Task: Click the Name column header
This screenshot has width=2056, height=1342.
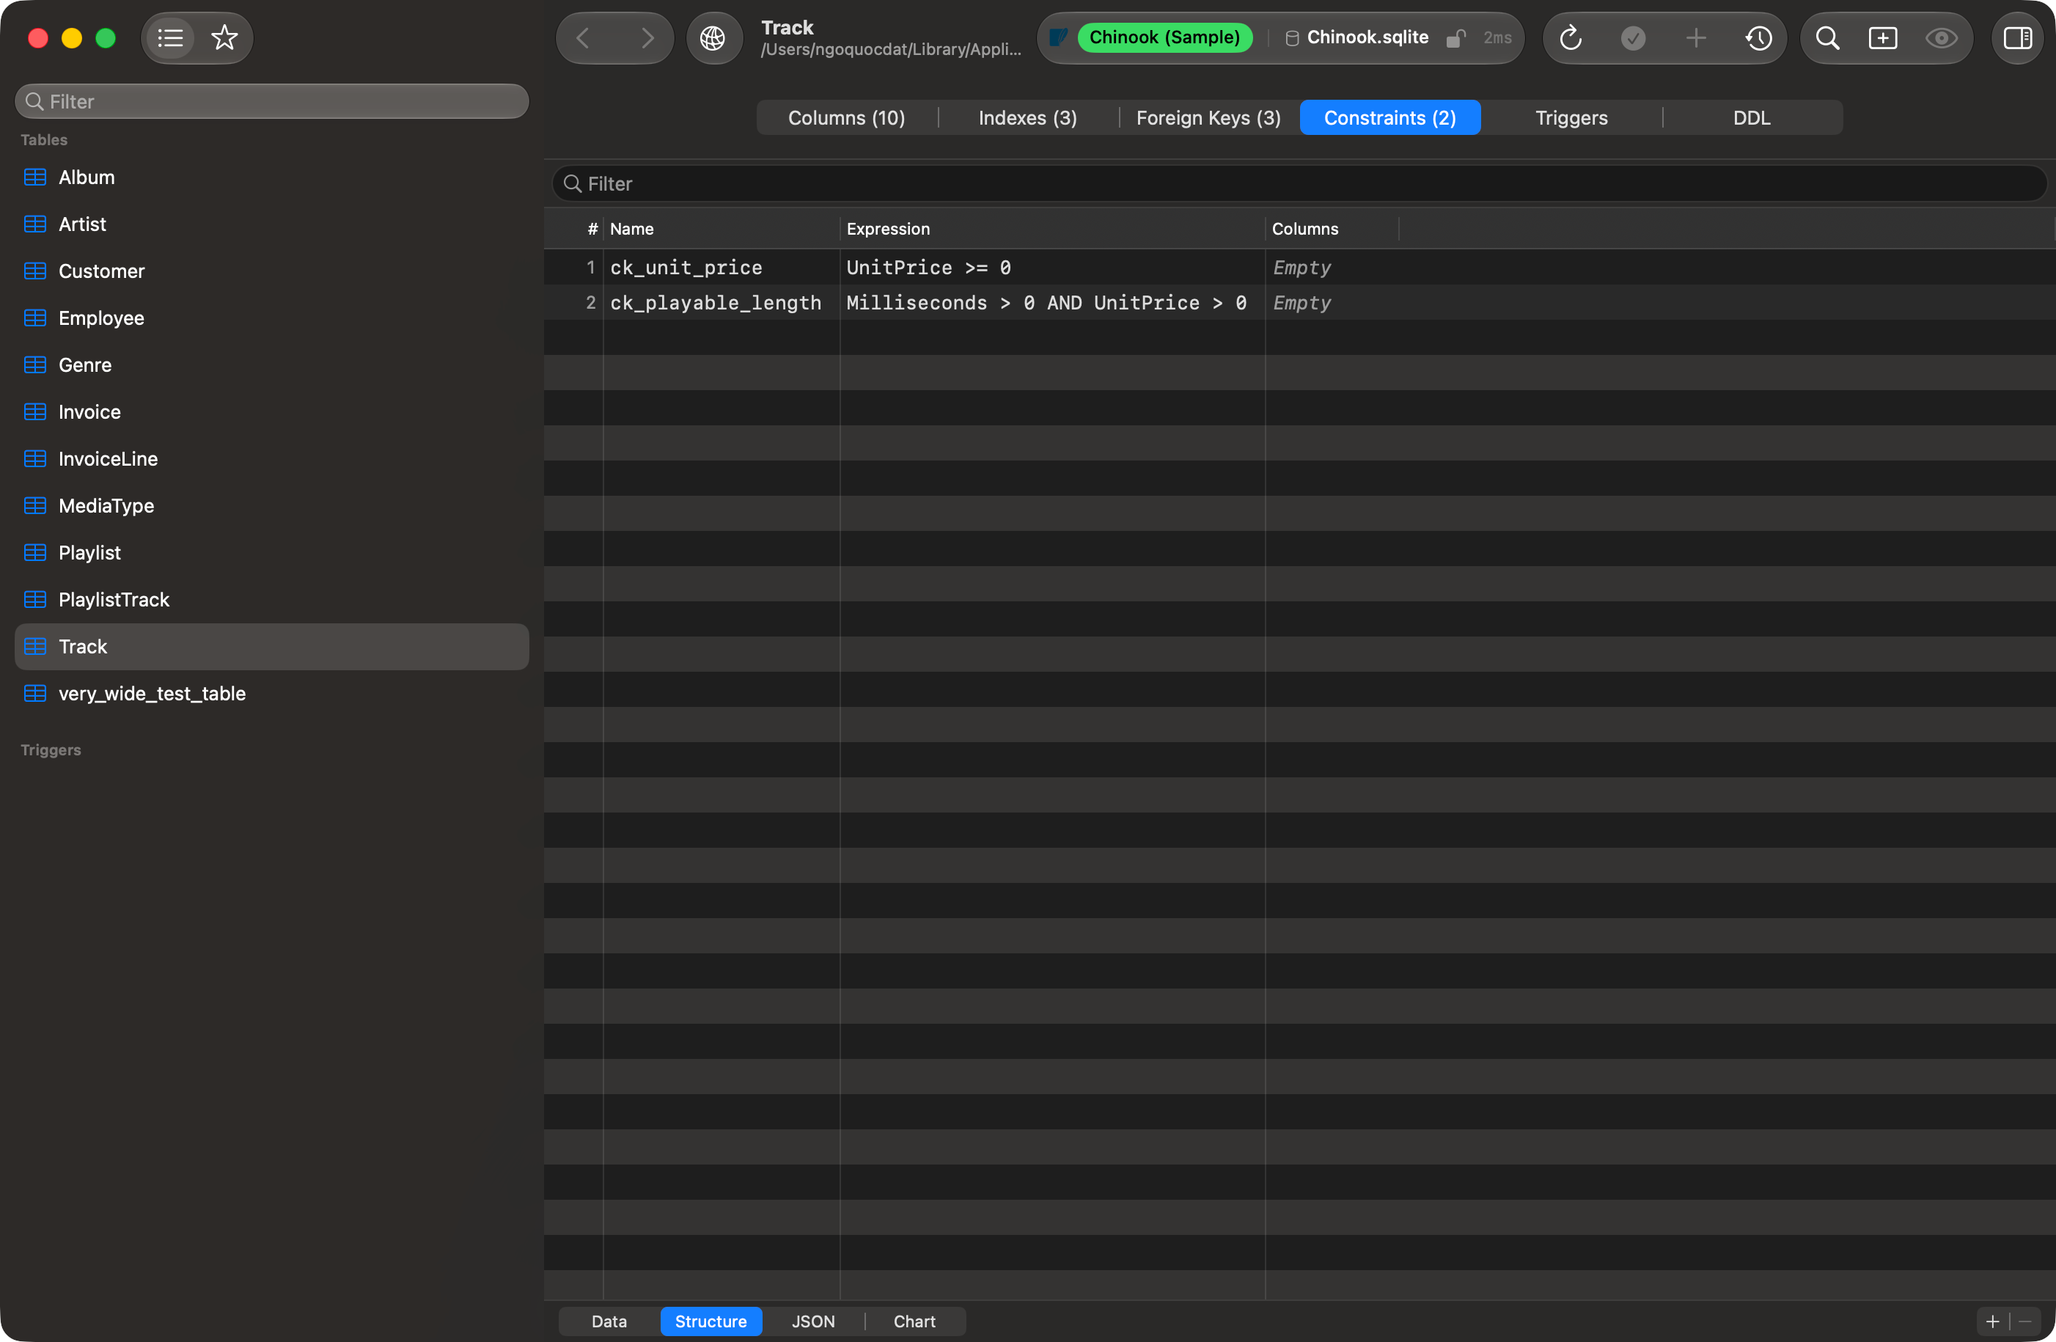Action: pos(722,229)
